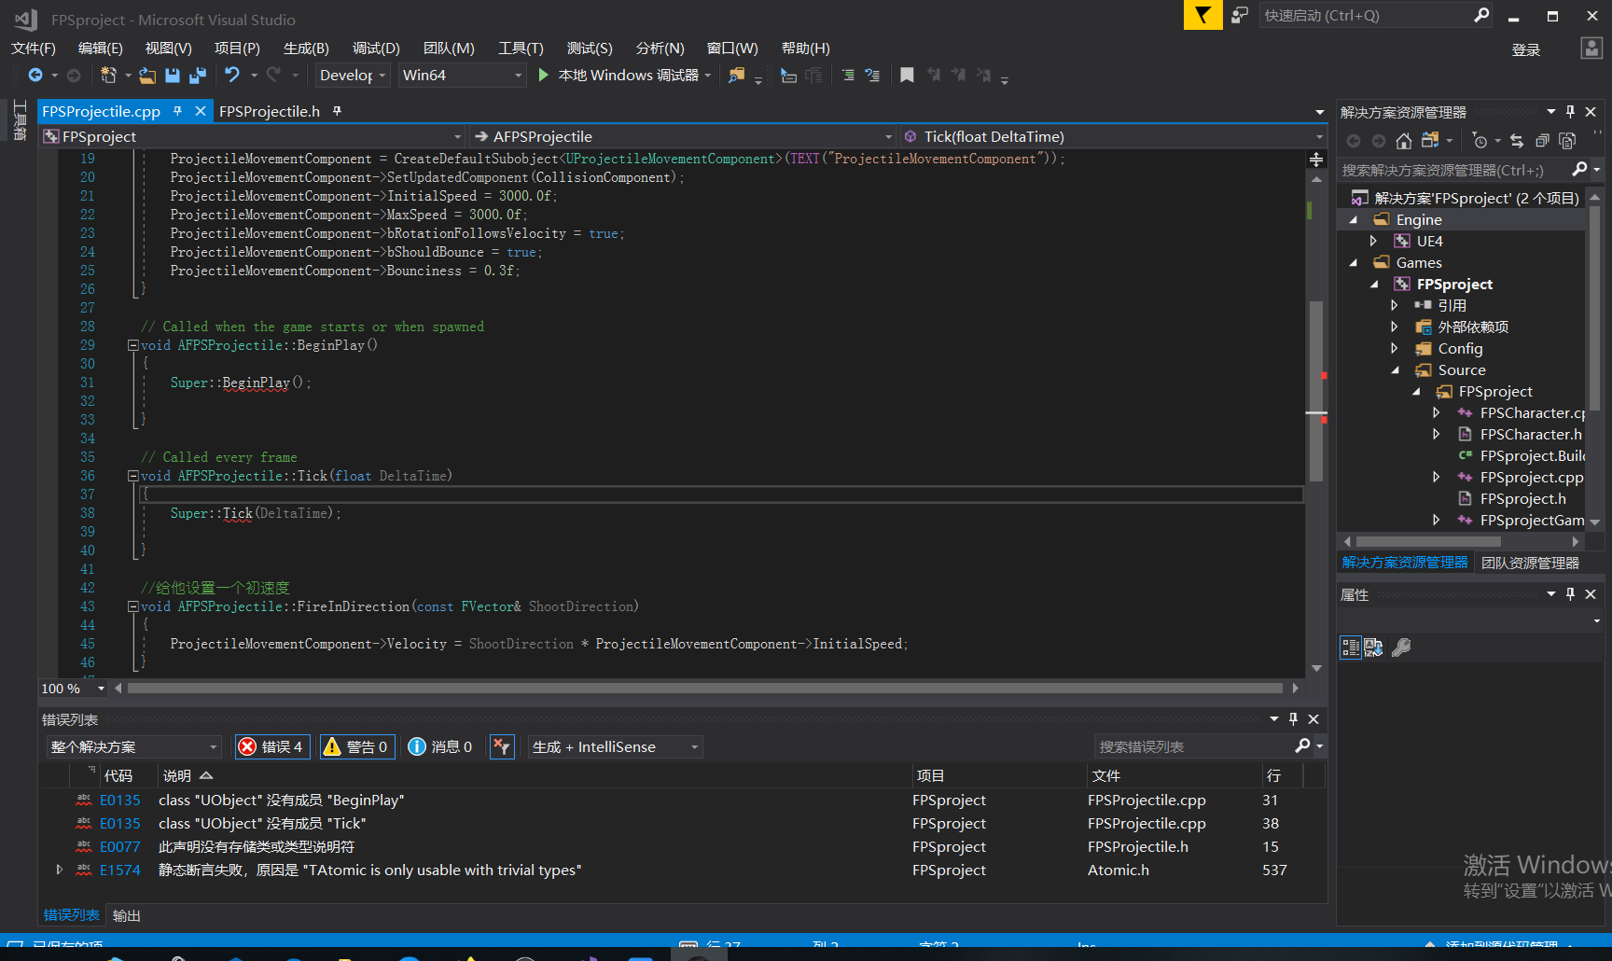Expand the UE4 project node
Viewport: 1612px width, 961px height.
pos(1373,241)
